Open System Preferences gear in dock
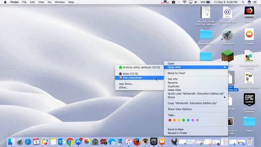Image resolution: width=261 pixels, height=147 pixels. [x=95, y=142]
